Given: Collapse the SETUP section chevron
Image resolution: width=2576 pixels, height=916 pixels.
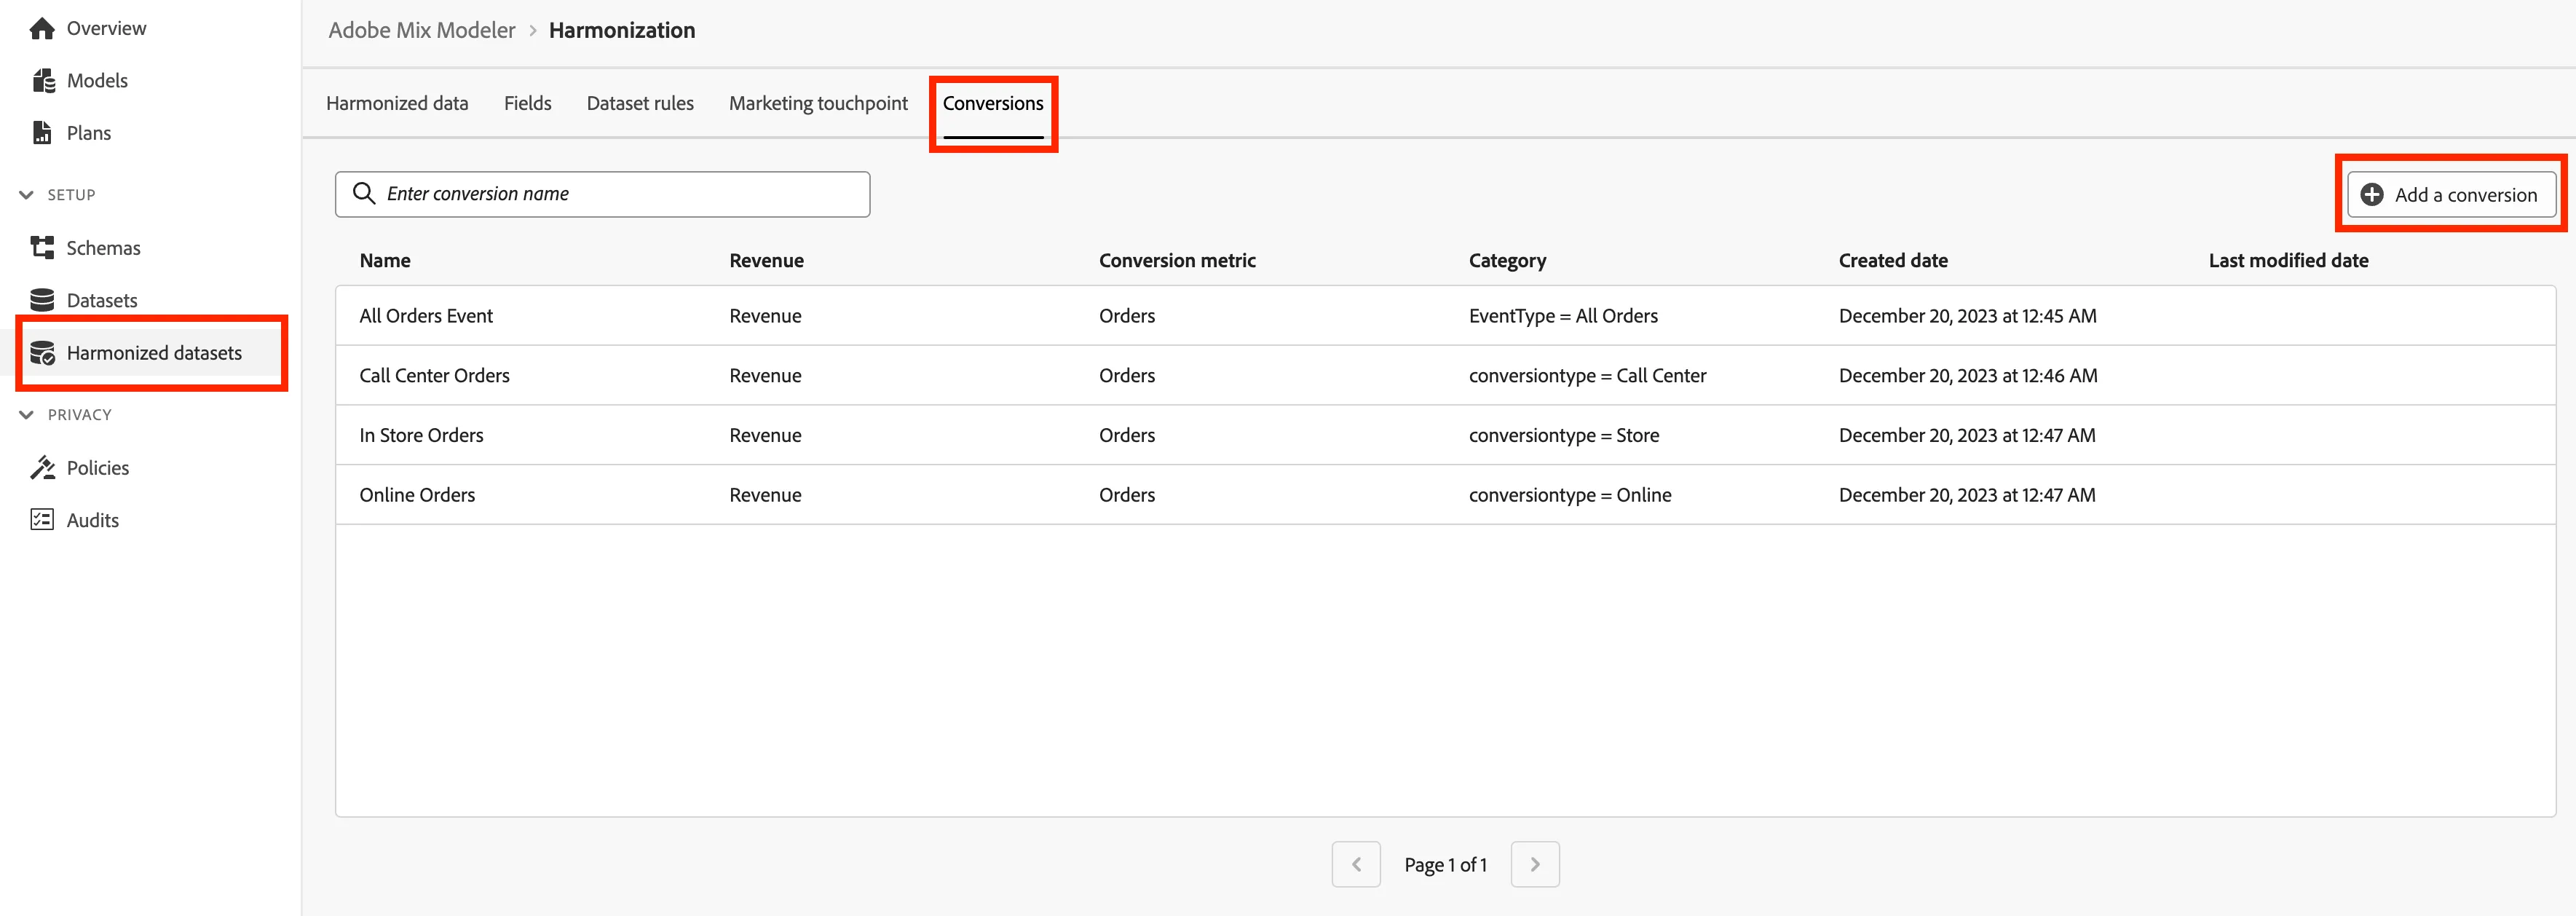Looking at the screenshot, I should point(27,195).
